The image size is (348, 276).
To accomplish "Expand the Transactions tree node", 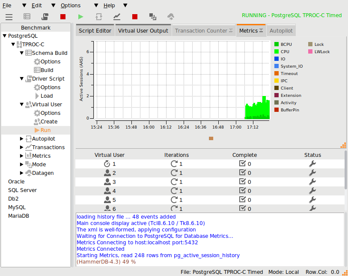I will (x=21, y=147).
